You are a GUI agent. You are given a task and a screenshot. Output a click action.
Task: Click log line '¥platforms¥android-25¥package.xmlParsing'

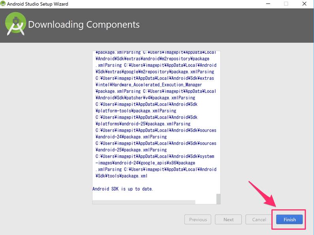coord(143,124)
